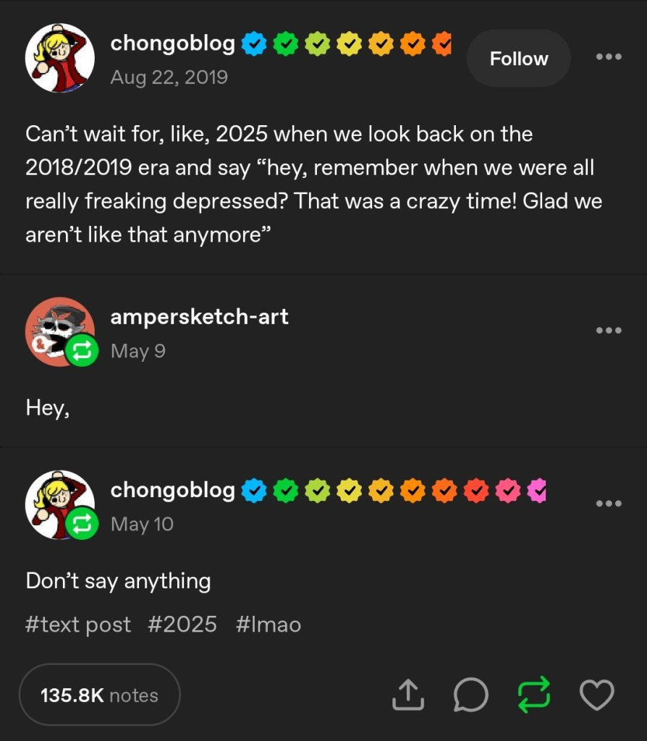This screenshot has height=741, width=647.
Task: Open the #2025 tag
Action: [182, 624]
